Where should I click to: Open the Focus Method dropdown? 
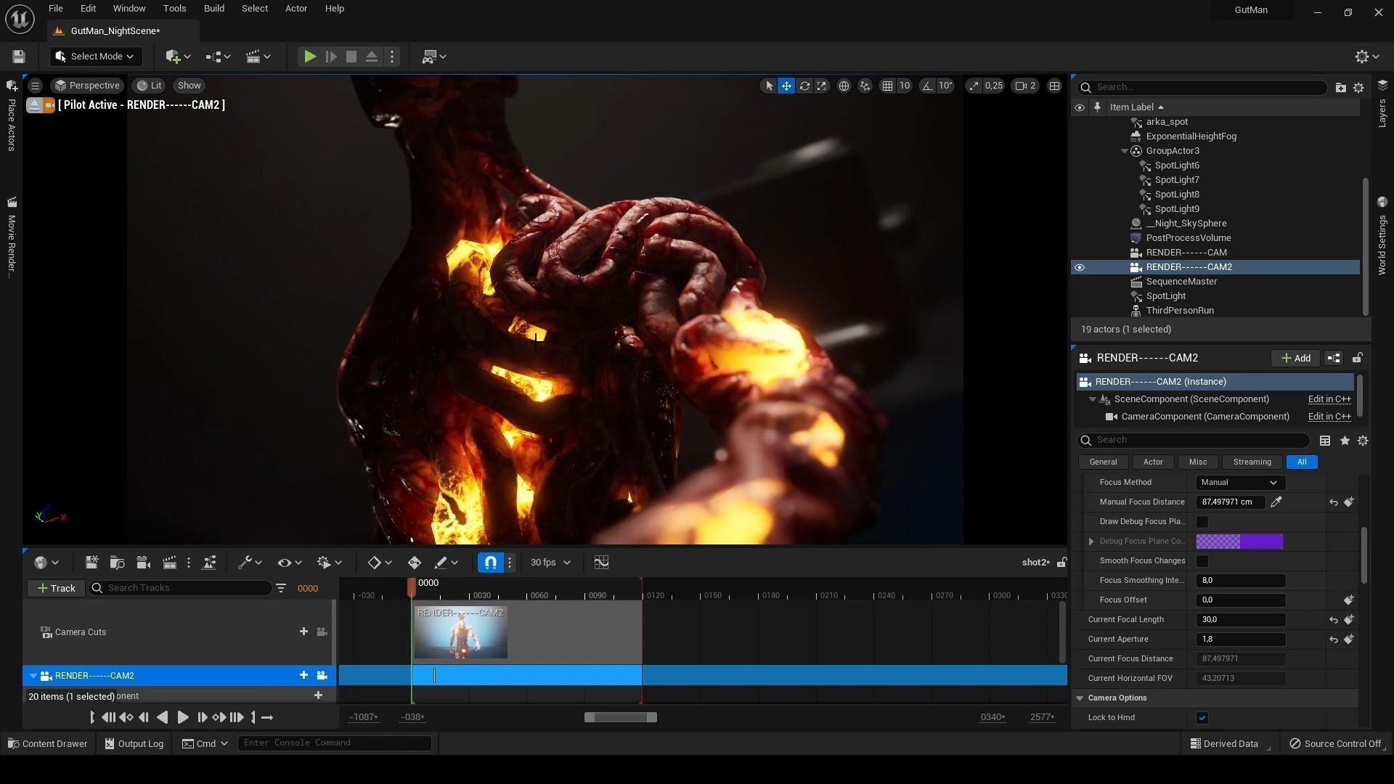click(1239, 483)
